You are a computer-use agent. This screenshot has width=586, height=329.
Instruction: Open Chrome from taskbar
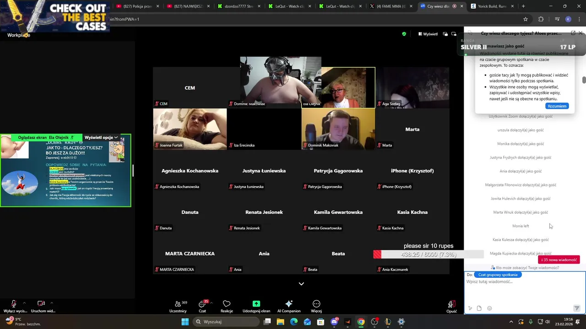click(361, 322)
